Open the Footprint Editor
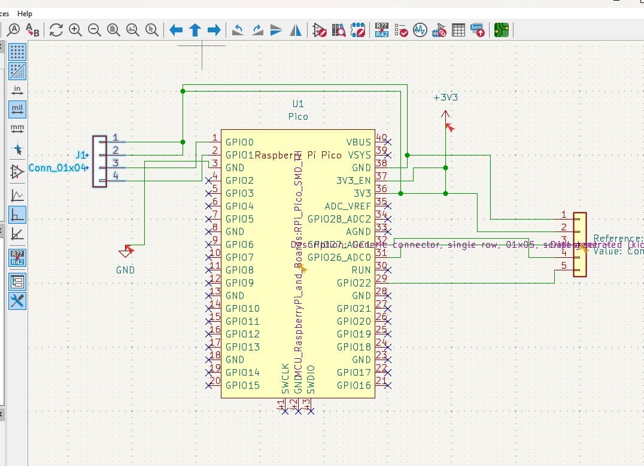The image size is (644, 466). 358,30
